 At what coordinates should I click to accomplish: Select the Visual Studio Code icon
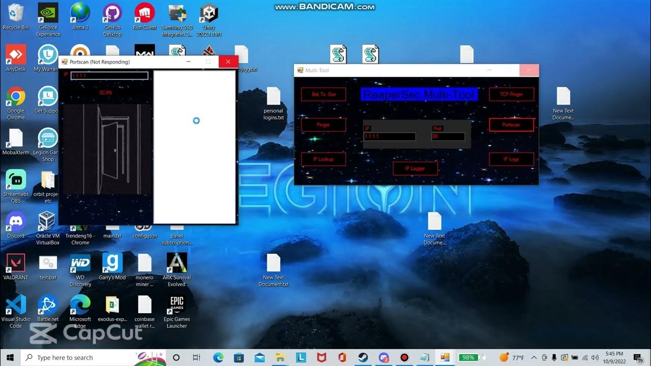pos(16,312)
